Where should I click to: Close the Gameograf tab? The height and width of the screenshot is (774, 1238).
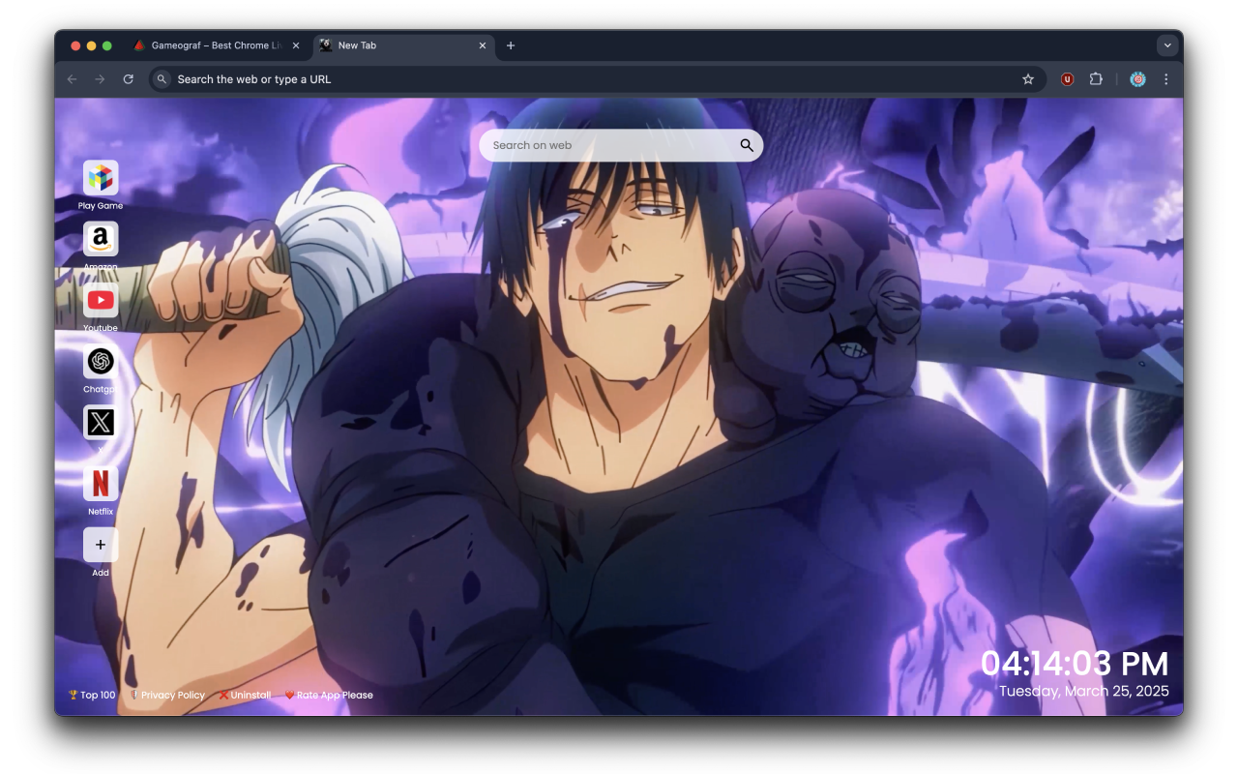[x=296, y=45]
